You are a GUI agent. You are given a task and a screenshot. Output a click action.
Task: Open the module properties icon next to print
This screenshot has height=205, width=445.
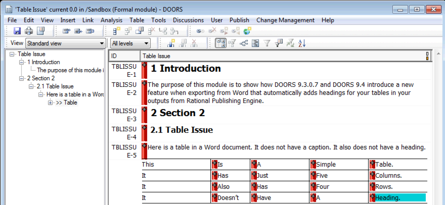(41, 31)
